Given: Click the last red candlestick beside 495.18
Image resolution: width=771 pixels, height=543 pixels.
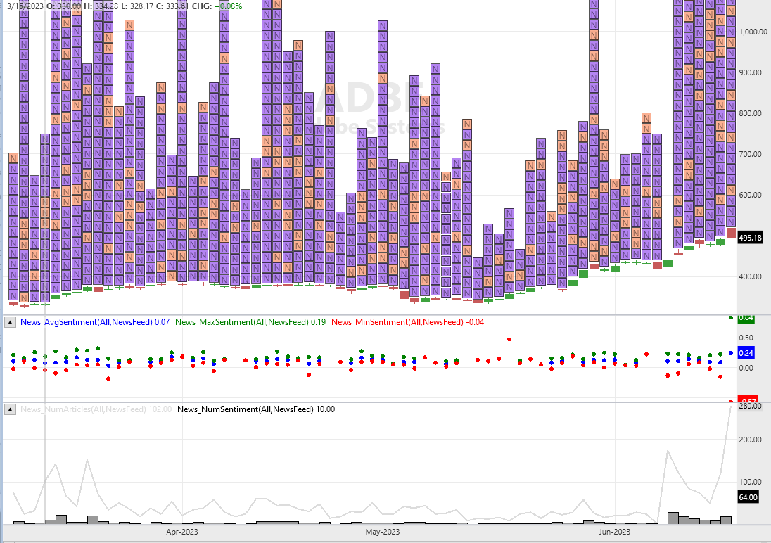Looking at the screenshot, I should point(731,233).
